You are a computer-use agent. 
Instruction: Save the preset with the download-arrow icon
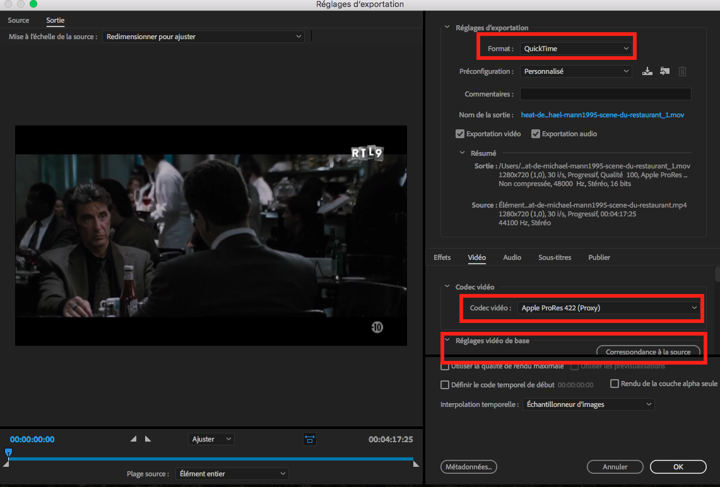pyautogui.click(x=647, y=71)
